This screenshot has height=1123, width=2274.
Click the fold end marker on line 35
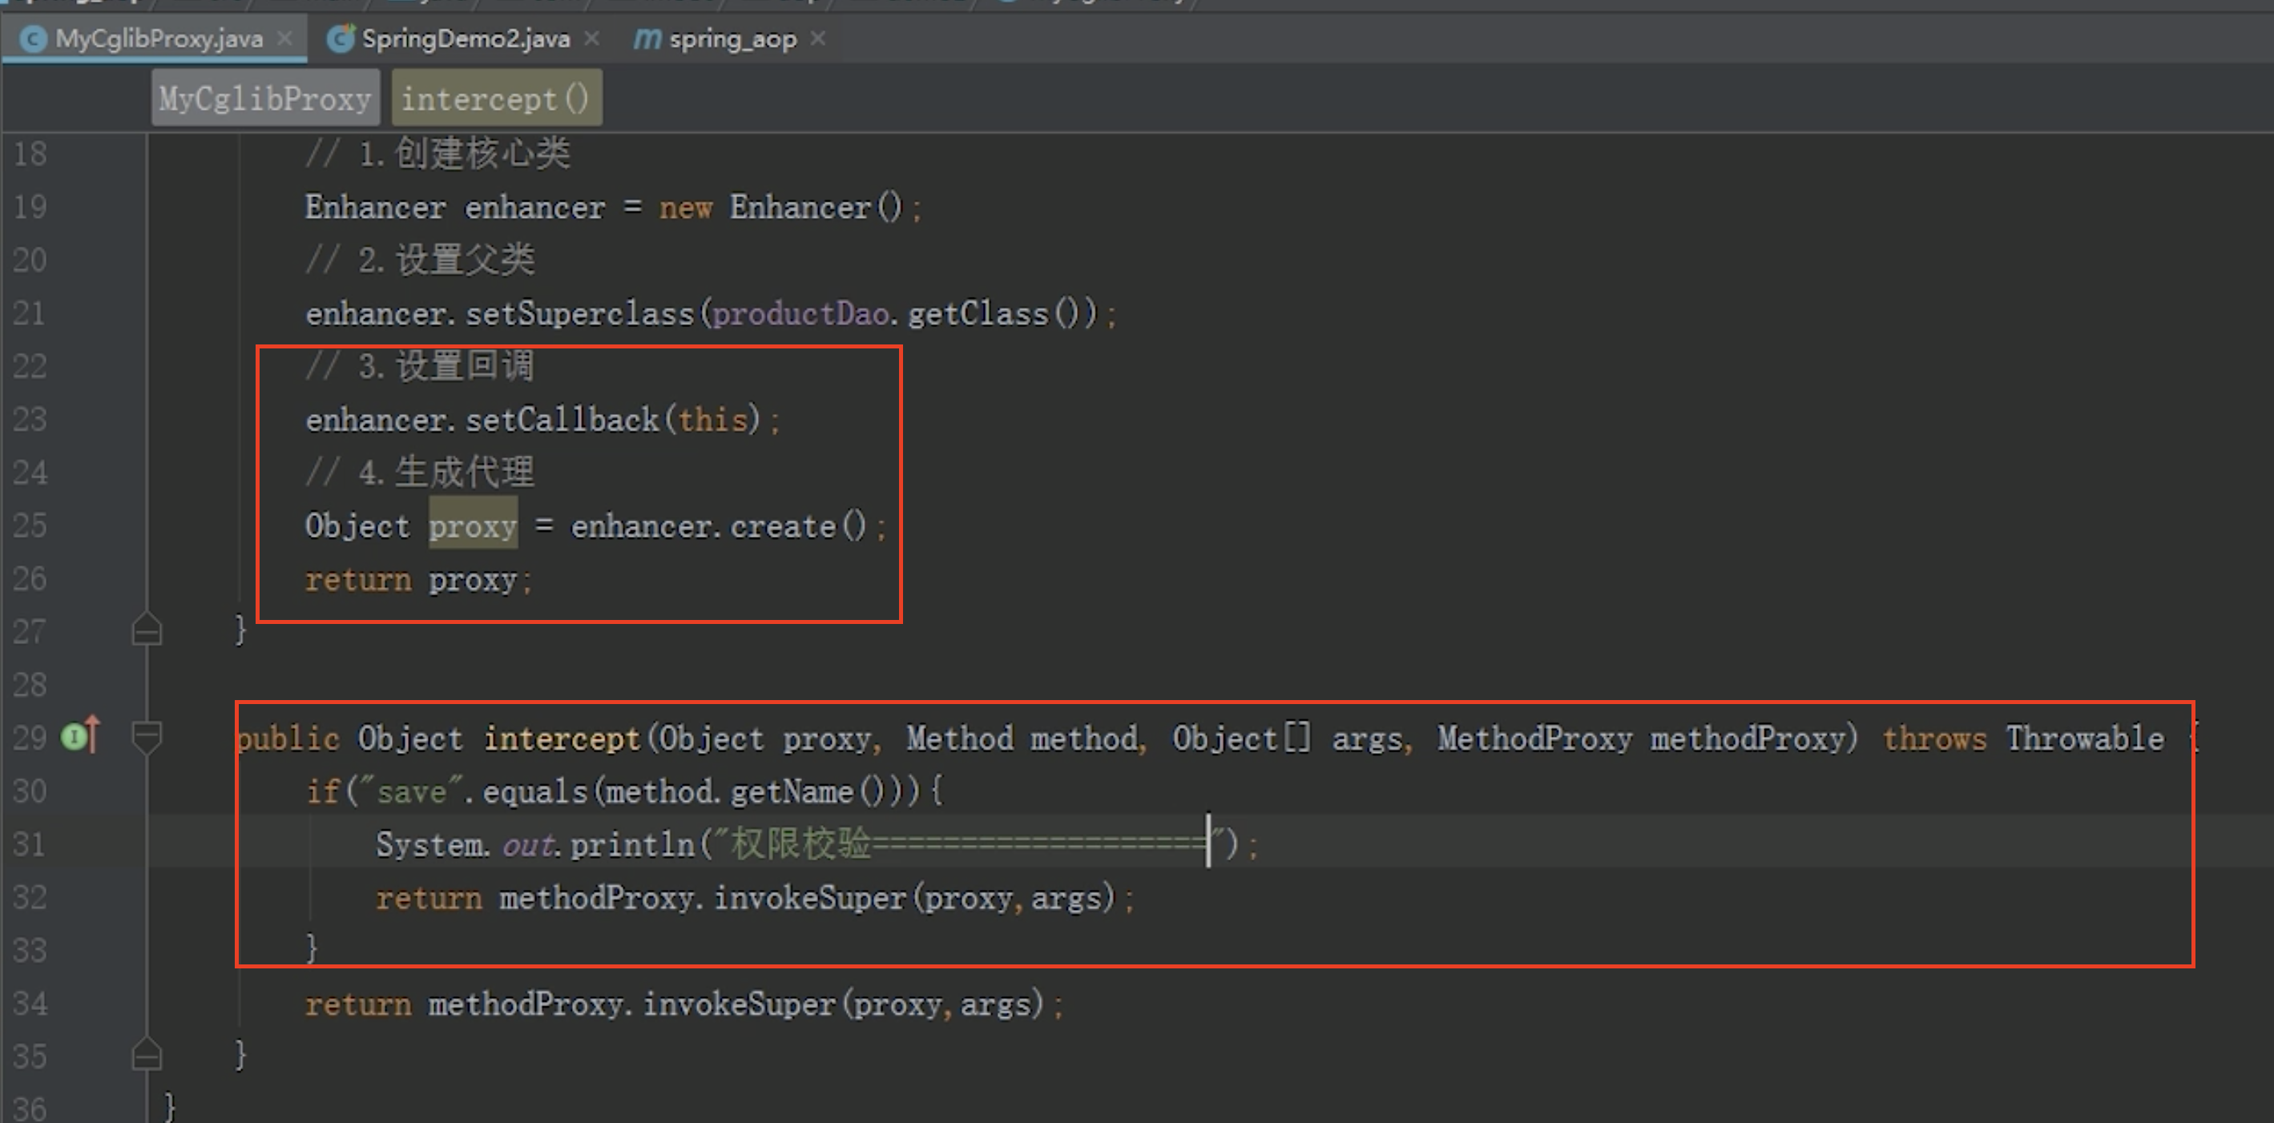point(146,1053)
